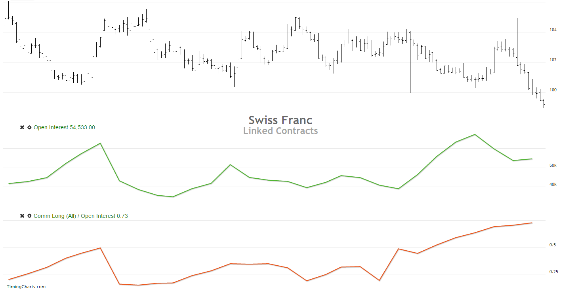Select the highest peak of the green line

click(475, 134)
